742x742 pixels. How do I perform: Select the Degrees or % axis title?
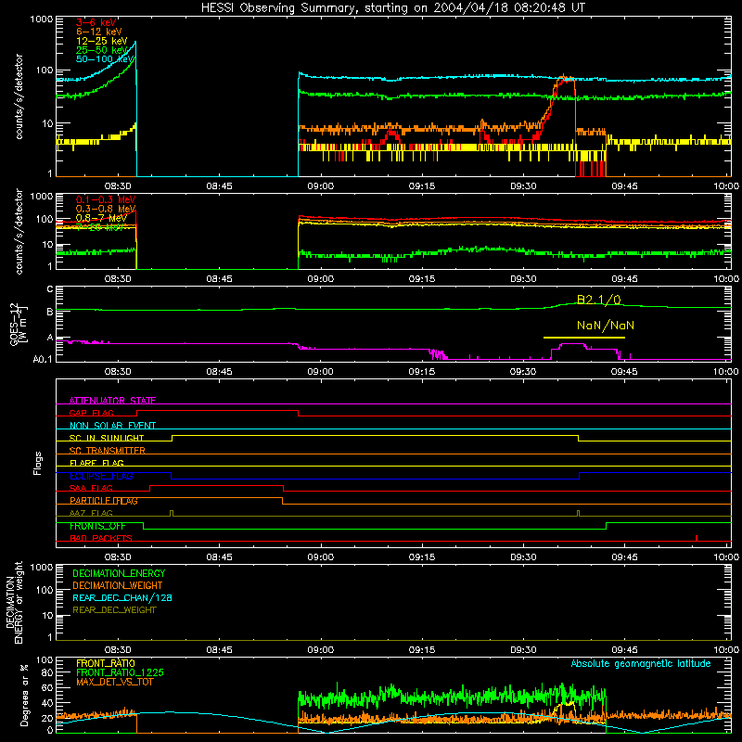tap(24, 695)
